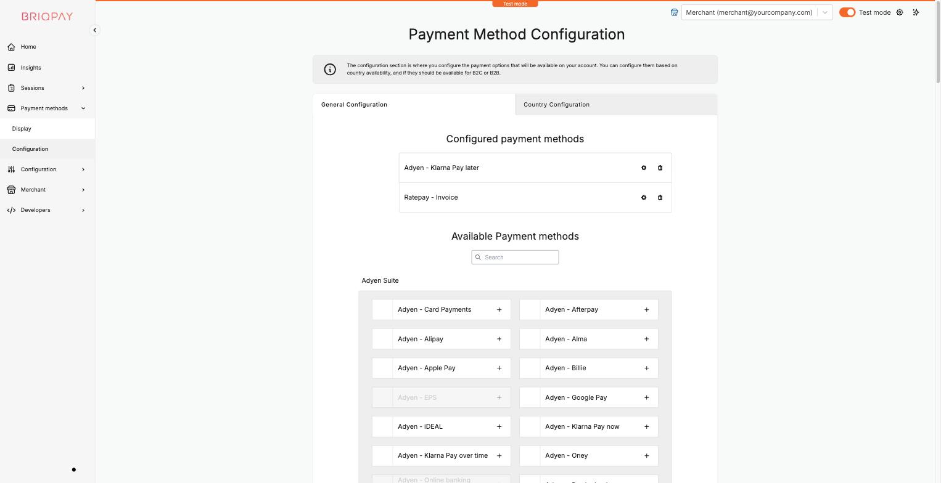Click the info icon in the notice banner
This screenshot has width=941, height=483.
(330, 69)
